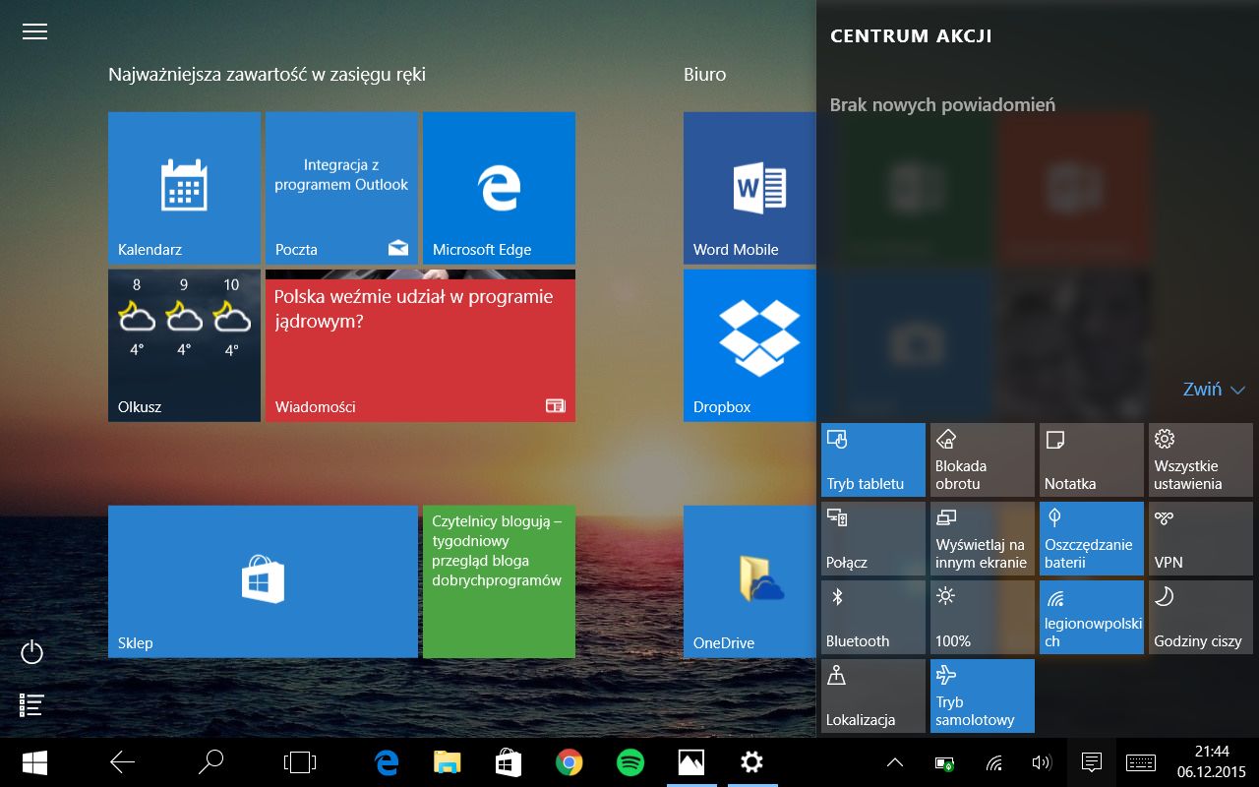Open the Wiadomości news tile
Image resolution: width=1259 pixels, height=787 pixels.
click(420, 345)
